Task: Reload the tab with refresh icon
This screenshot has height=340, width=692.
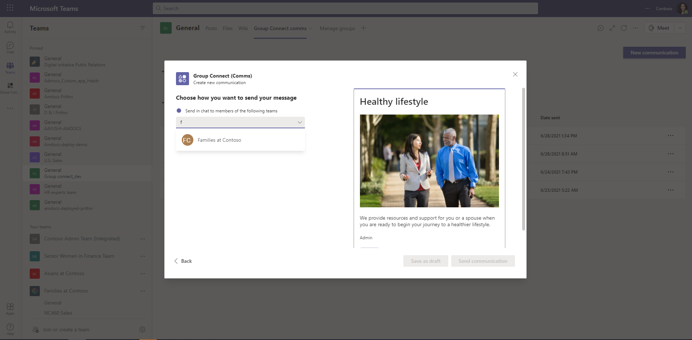Action: (624, 28)
